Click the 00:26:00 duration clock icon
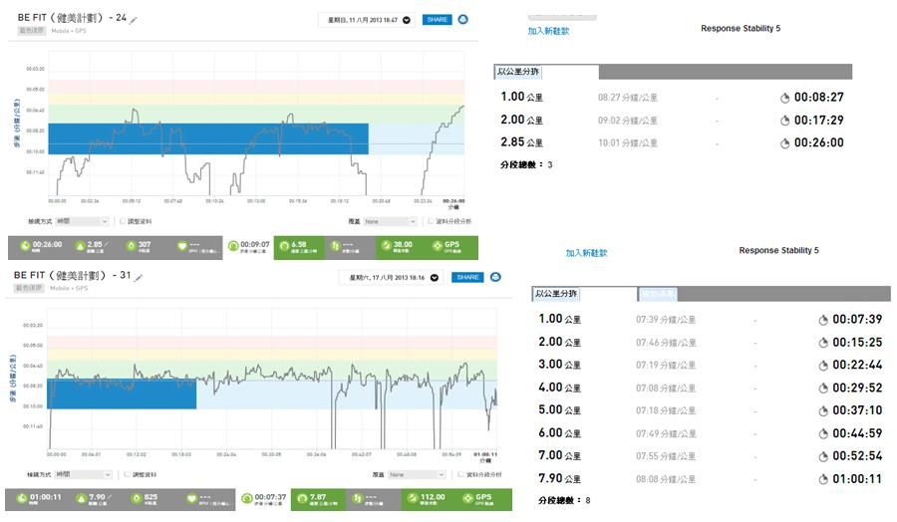 tap(25, 246)
